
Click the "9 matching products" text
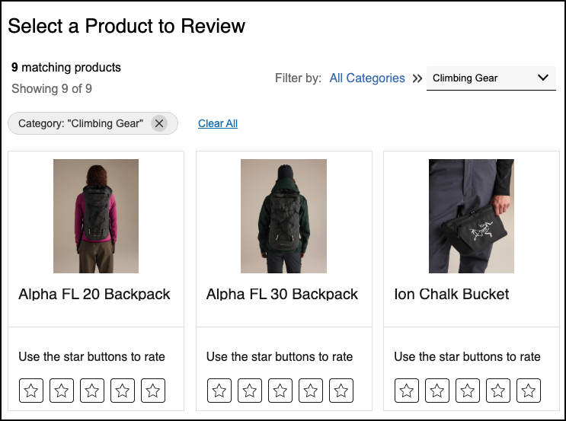[66, 68]
